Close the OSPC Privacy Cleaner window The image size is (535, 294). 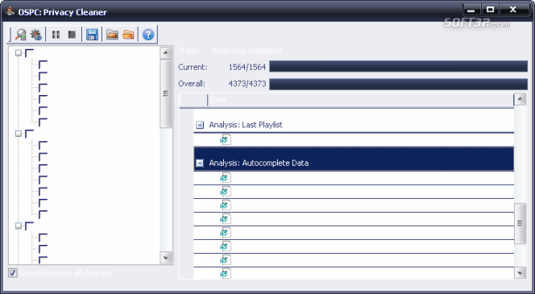point(512,10)
